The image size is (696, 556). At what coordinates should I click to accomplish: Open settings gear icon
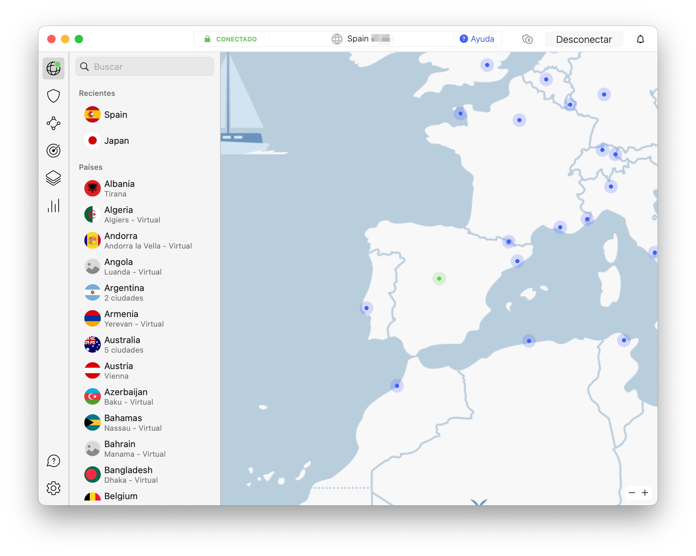tap(53, 487)
